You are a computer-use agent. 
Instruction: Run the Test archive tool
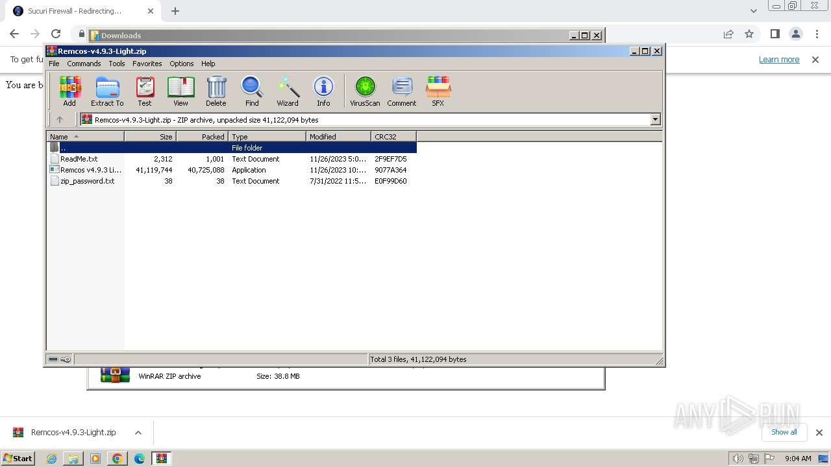pos(145,91)
